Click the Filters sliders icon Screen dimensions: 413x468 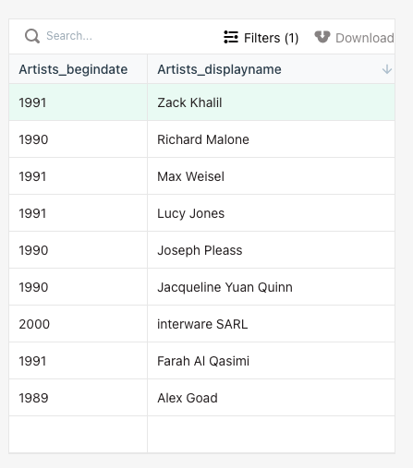point(231,37)
